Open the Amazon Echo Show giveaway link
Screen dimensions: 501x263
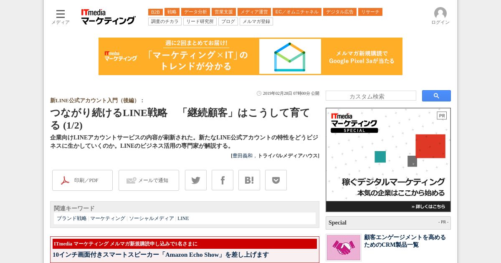coord(161,255)
